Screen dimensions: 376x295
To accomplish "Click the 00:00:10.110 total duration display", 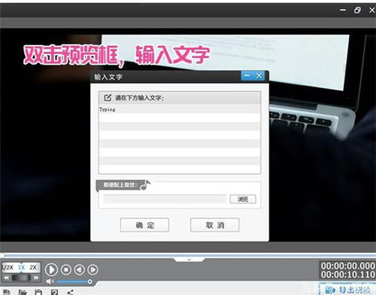I will coord(348,275).
